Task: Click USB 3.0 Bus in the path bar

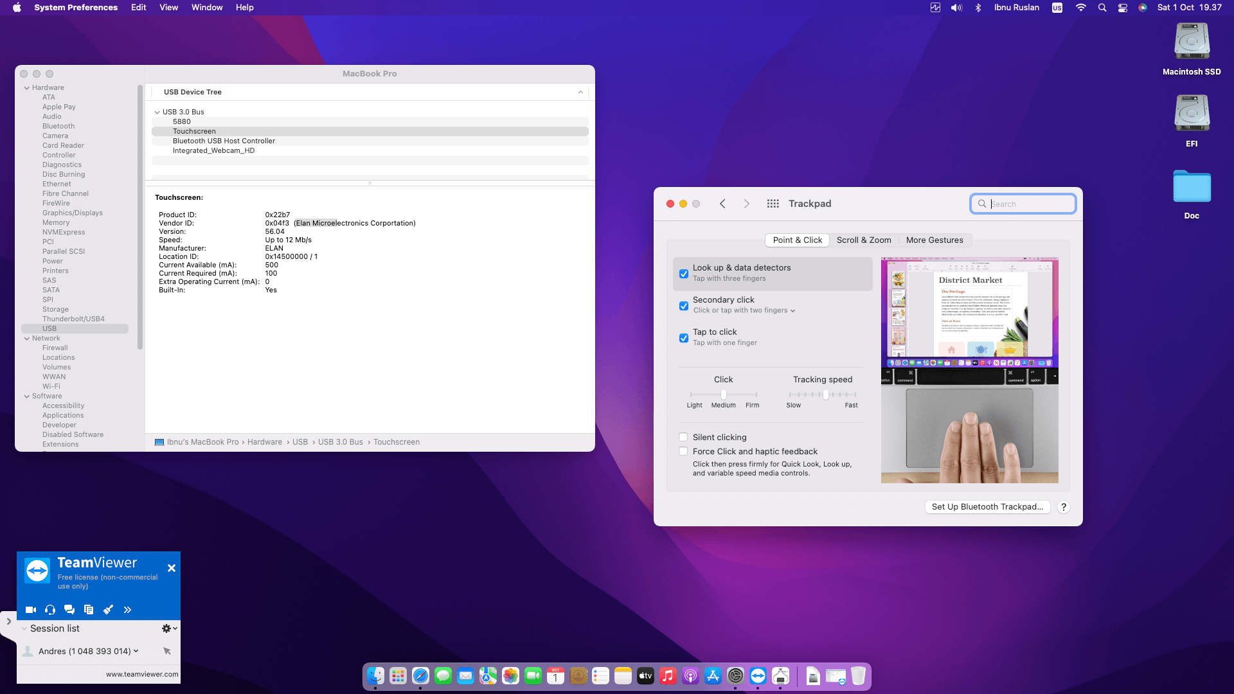Action: click(341, 442)
